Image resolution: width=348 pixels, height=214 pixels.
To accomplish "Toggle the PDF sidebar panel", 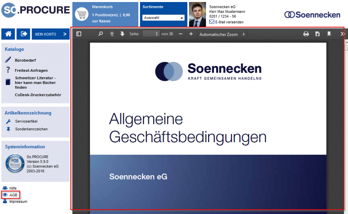I will click(79, 34).
